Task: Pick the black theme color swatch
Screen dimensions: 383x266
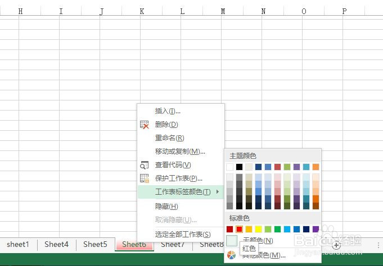Action: 240,167
